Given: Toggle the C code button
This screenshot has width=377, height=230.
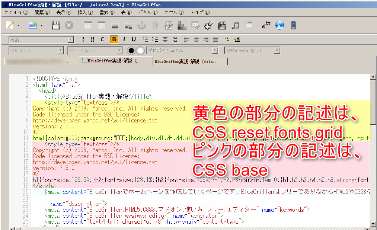Looking at the screenshot, I should click(x=102, y=39).
